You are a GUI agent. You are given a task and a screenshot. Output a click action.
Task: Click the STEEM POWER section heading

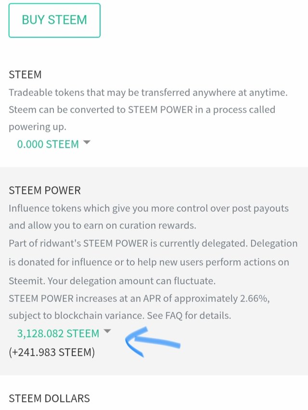[45, 190]
